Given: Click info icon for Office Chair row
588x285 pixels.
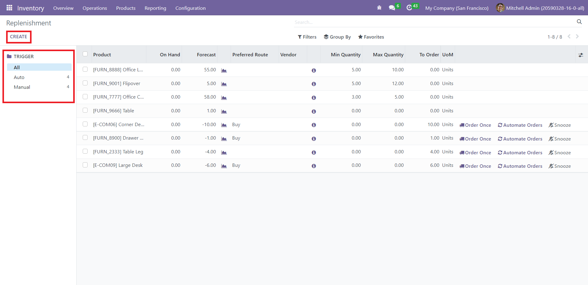Looking at the screenshot, I should (x=314, y=98).
